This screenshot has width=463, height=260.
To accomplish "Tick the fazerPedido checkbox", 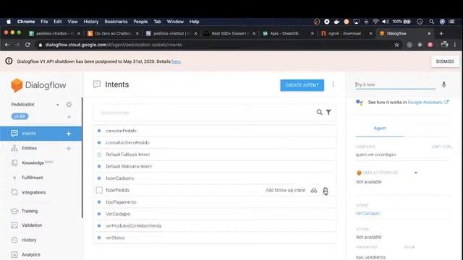I will (99, 190).
